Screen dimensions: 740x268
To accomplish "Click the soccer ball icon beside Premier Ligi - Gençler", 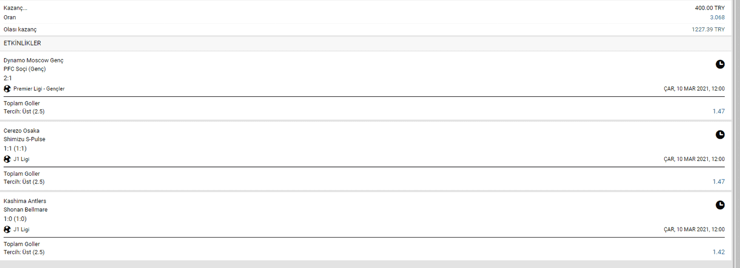I will tap(7, 89).
